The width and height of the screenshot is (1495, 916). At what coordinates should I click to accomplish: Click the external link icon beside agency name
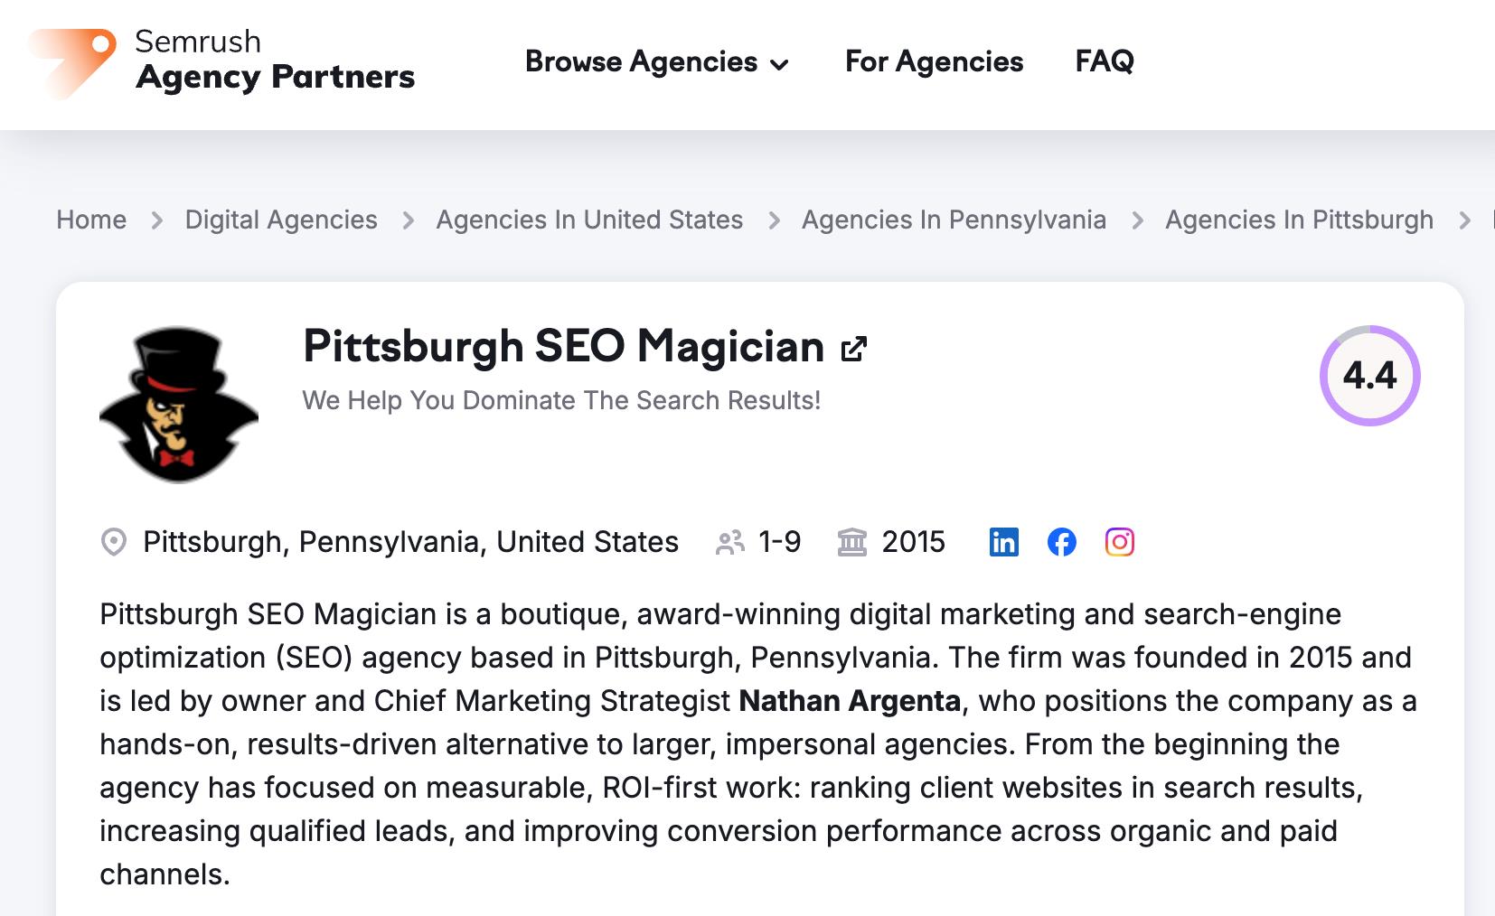[x=854, y=349]
